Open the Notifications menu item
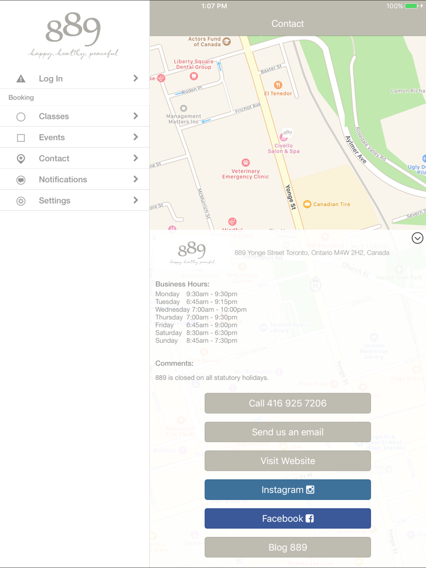 coord(75,179)
